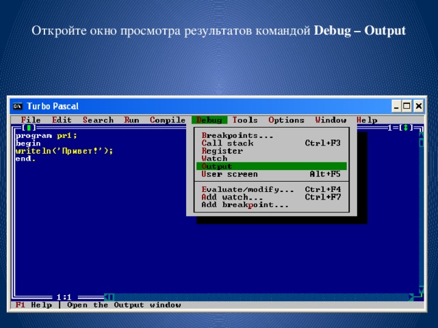Click the Alt+F5 shortcut label
This screenshot has width=438, height=328.
(x=325, y=174)
